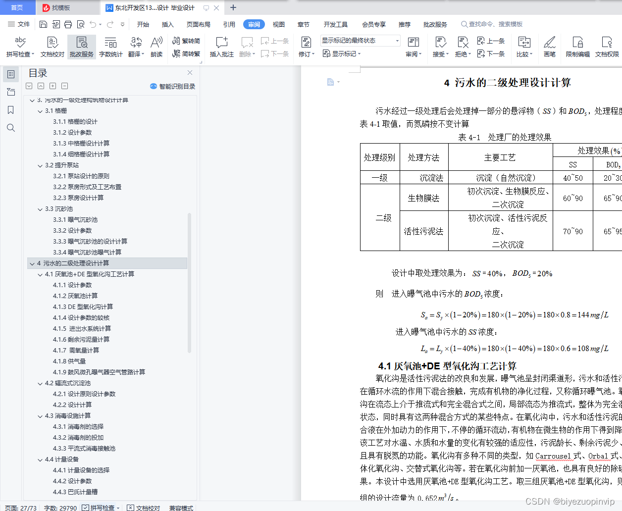Open bookmark icon in left sidebar
Screen dimensions: 622x511
[x=11, y=110]
